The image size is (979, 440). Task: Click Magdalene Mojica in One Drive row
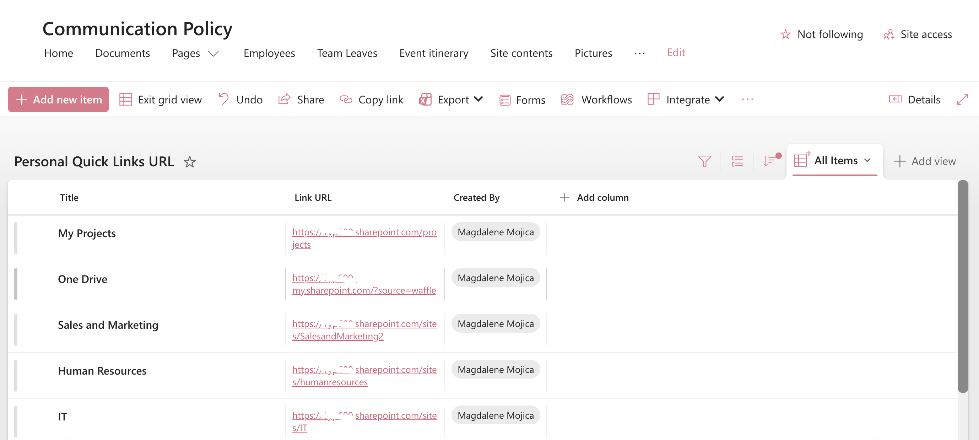tap(496, 278)
